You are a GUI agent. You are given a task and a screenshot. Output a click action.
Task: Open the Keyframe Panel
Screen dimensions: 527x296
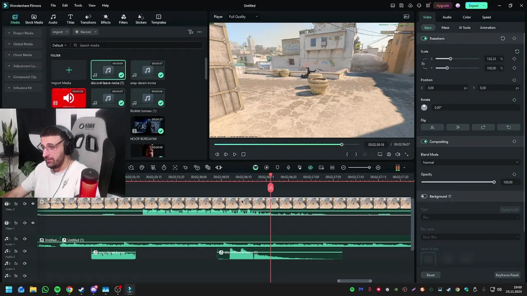(507, 275)
